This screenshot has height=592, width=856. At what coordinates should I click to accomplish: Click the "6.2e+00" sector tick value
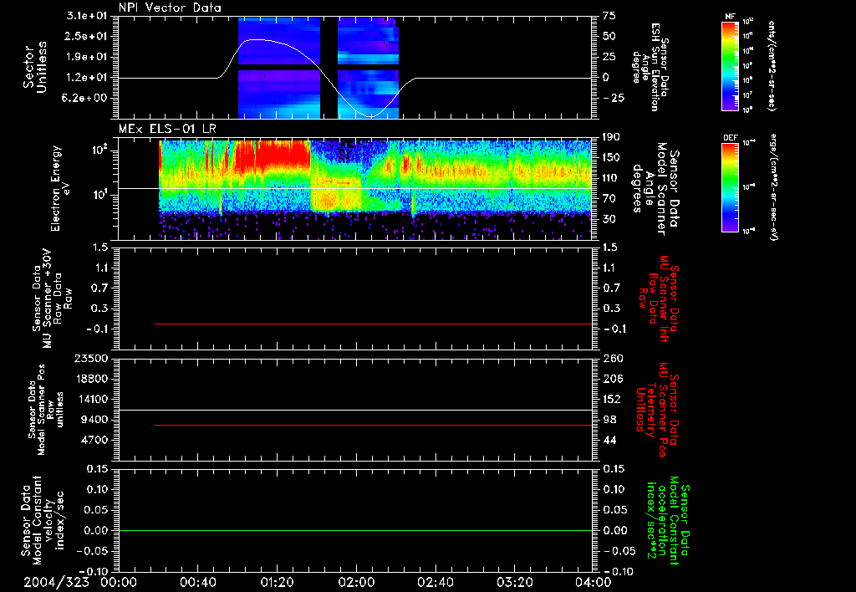(x=86, y=99)
